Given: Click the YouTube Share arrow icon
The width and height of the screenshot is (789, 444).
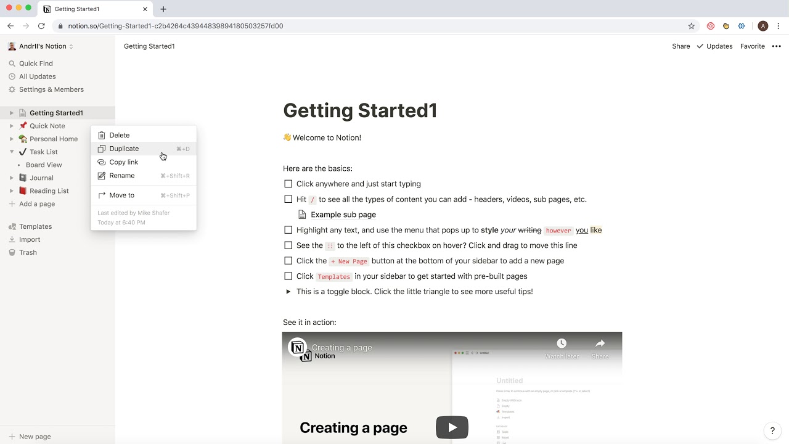Looking at the screenshot, I should coord(600,343).
